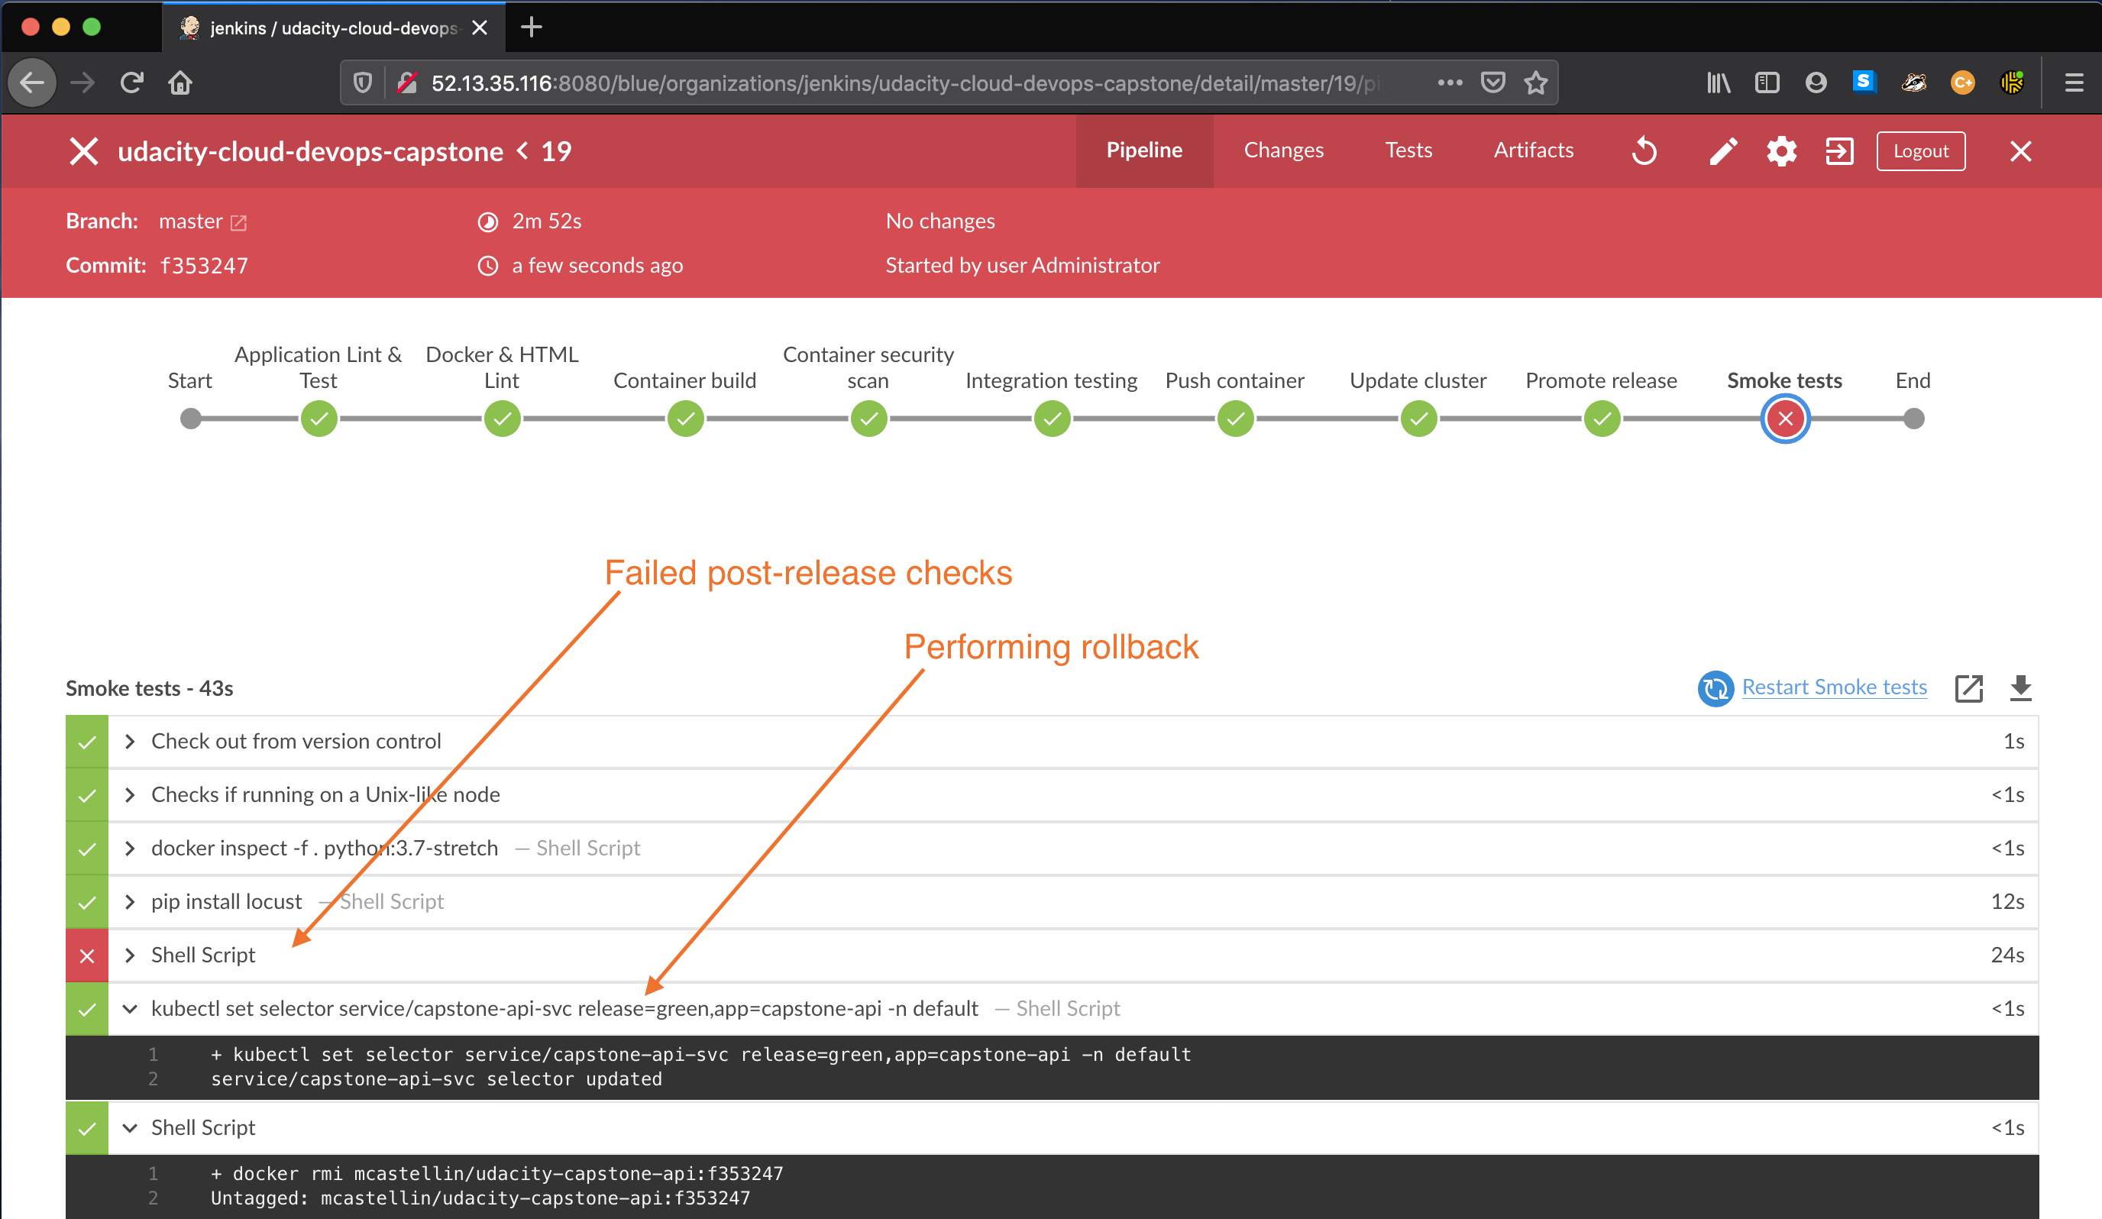Download the Smoke tests log
Viewport: 2102px width, 1219px height.
click(2020, 688)
